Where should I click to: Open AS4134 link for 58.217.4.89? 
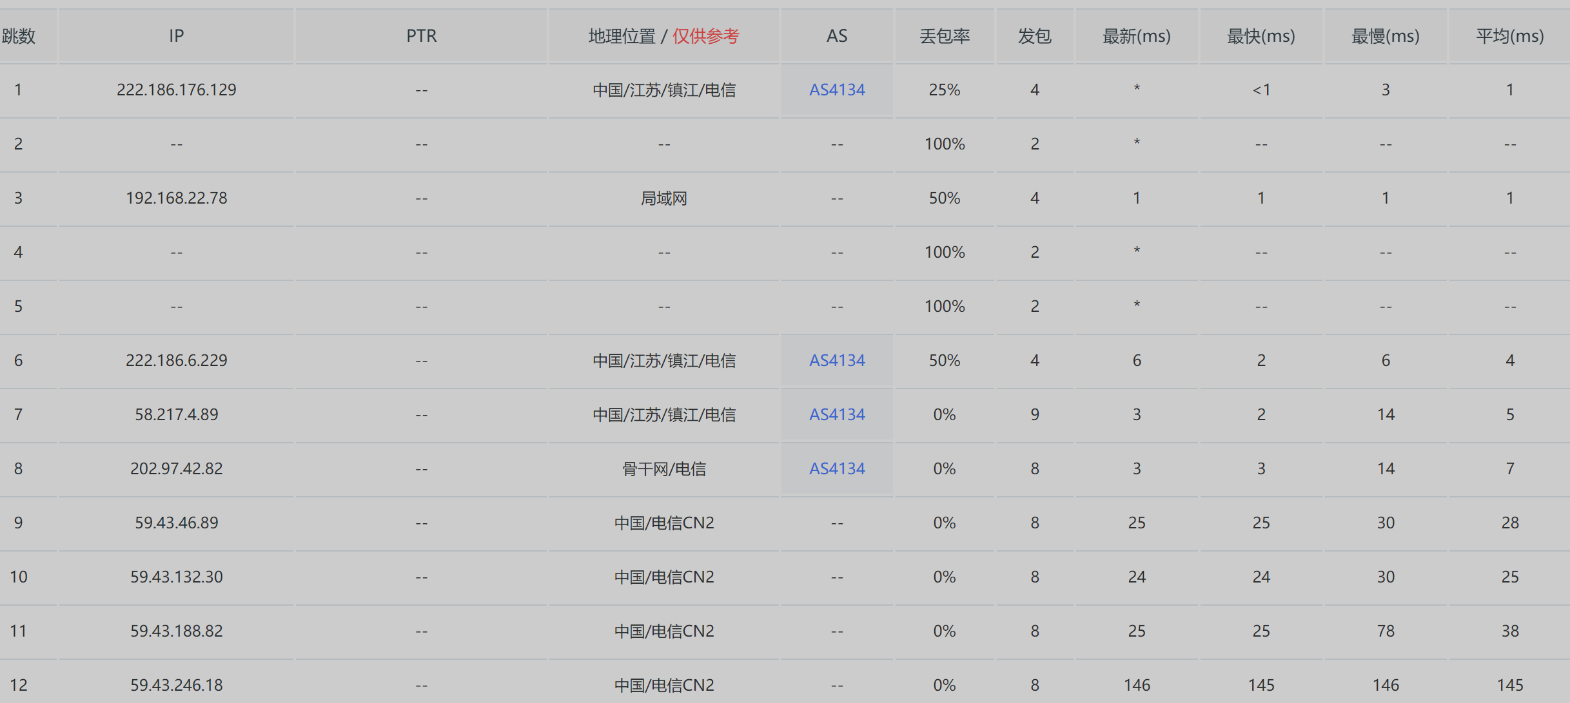pos(836,414)
